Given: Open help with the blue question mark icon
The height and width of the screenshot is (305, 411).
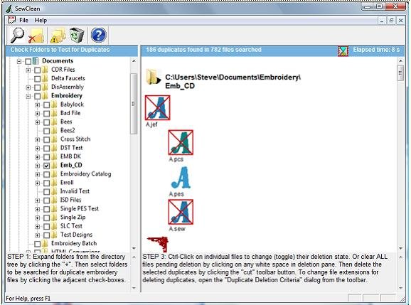Looking at the screenshot, I should pyautogui.click(x=99, y=35).
